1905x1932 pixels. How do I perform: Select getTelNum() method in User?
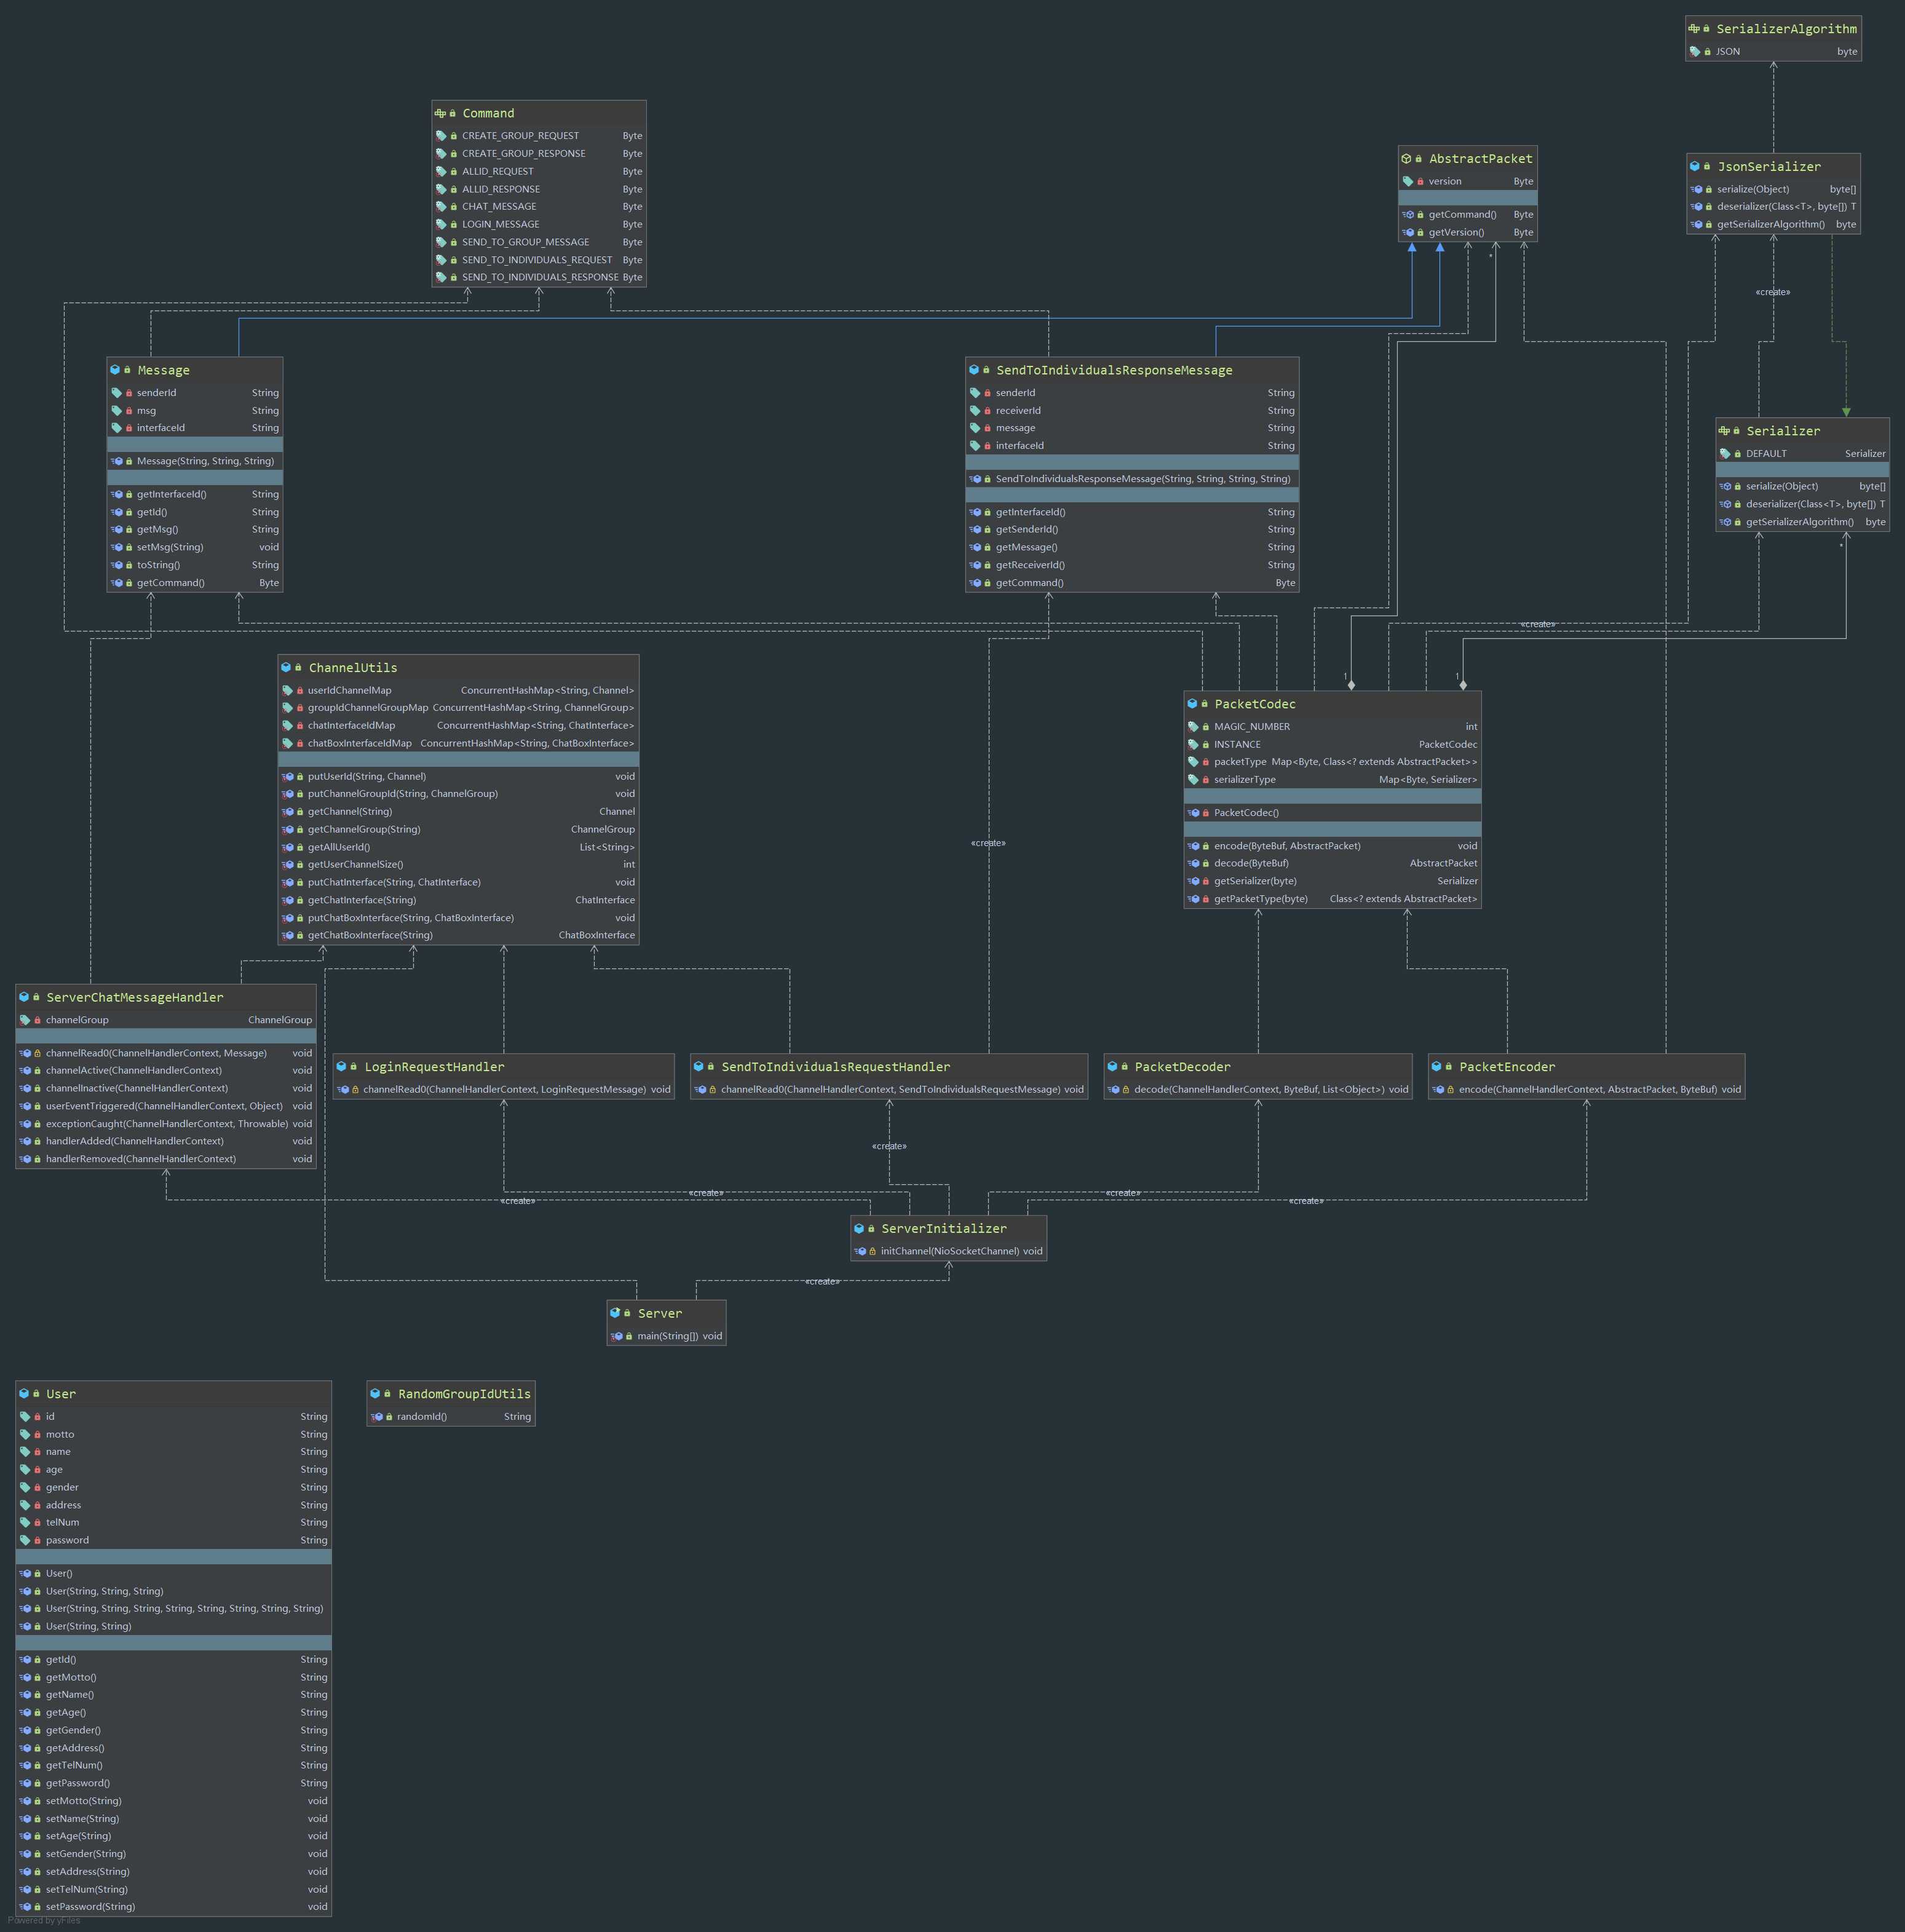pyautogui.click(x=173, y=1765)
